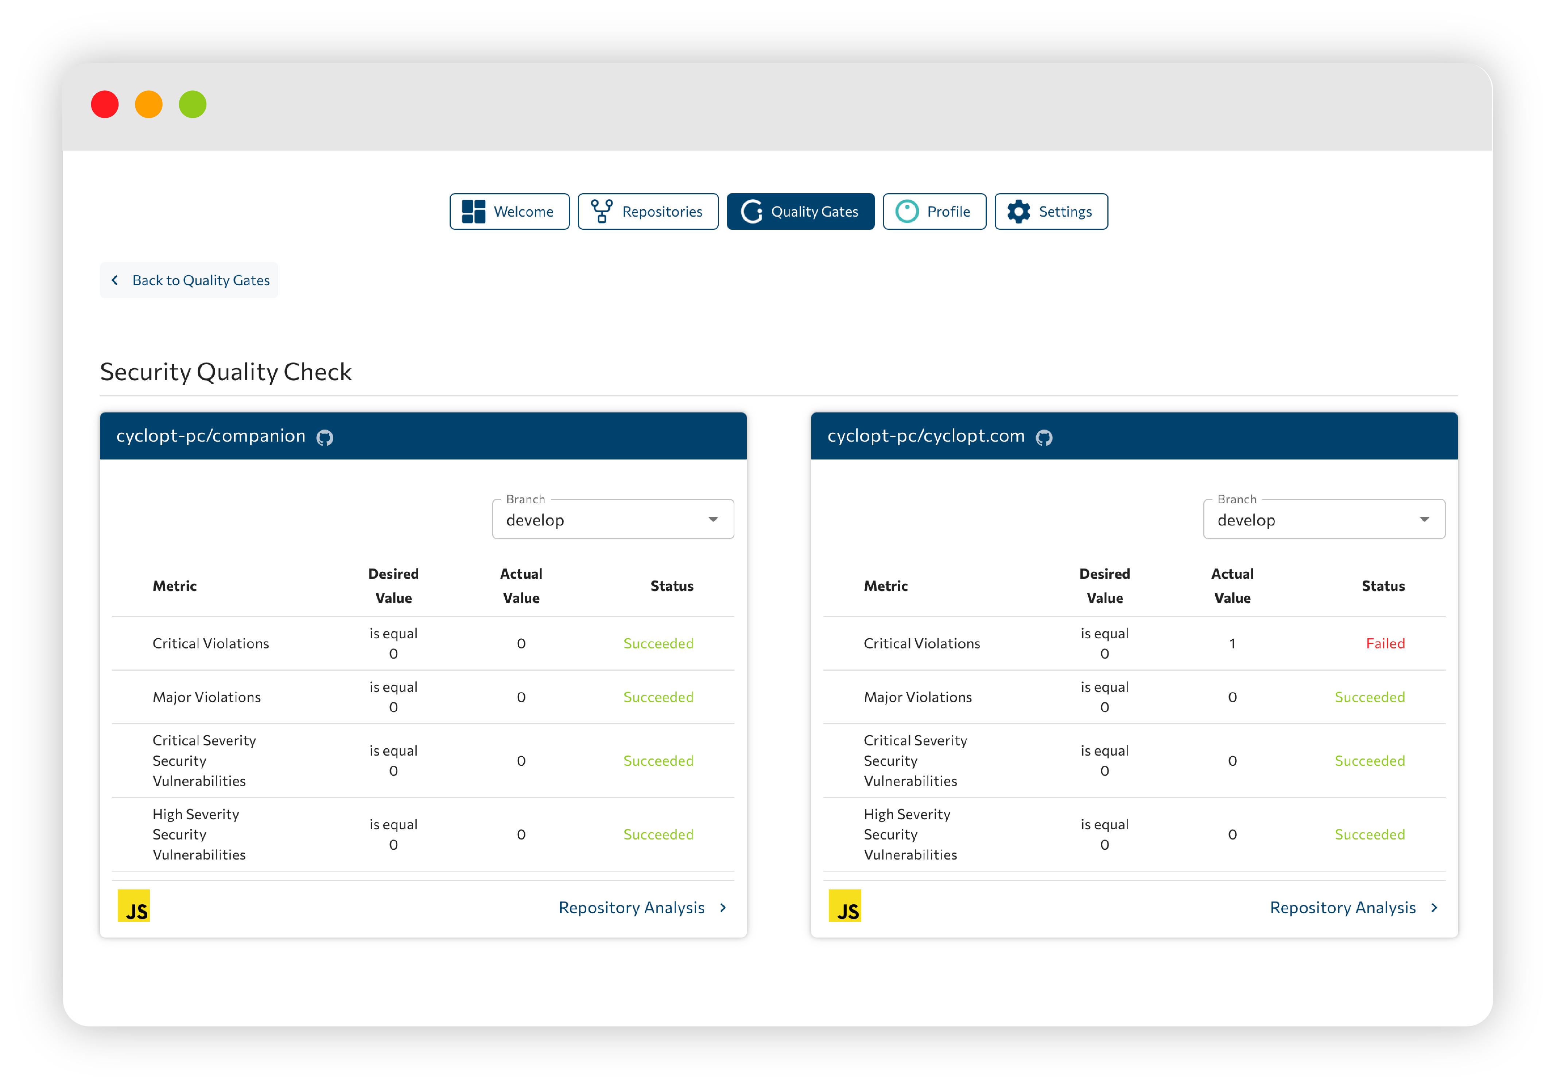Viewport: 1557px width, 1090px height.
Task: Click the dropdown arrow in cyclopt.com Branch selector
Action: [1424, 520]
